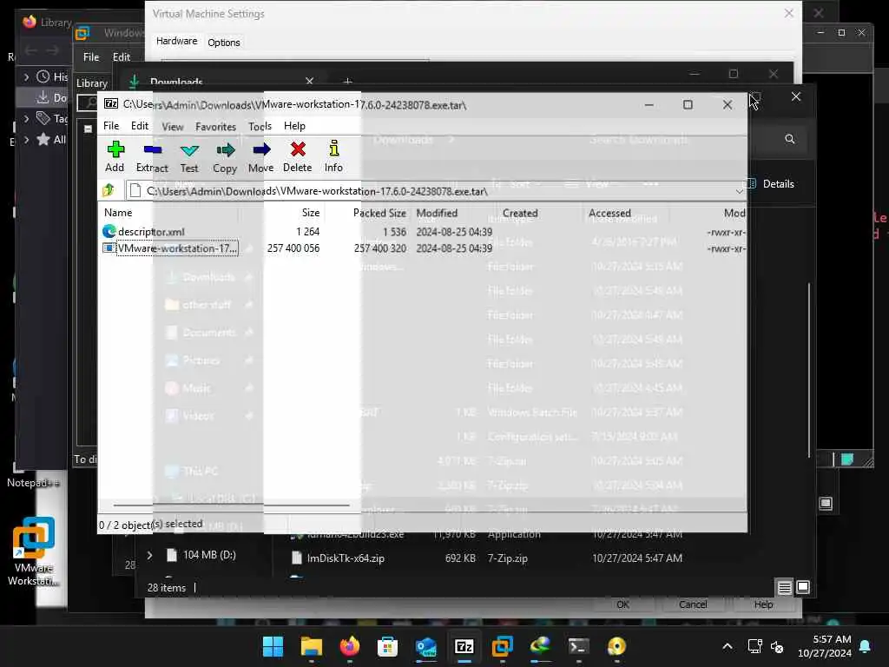Click the Move arrow icon
This screenshot has width=889, height=667.
260,156
